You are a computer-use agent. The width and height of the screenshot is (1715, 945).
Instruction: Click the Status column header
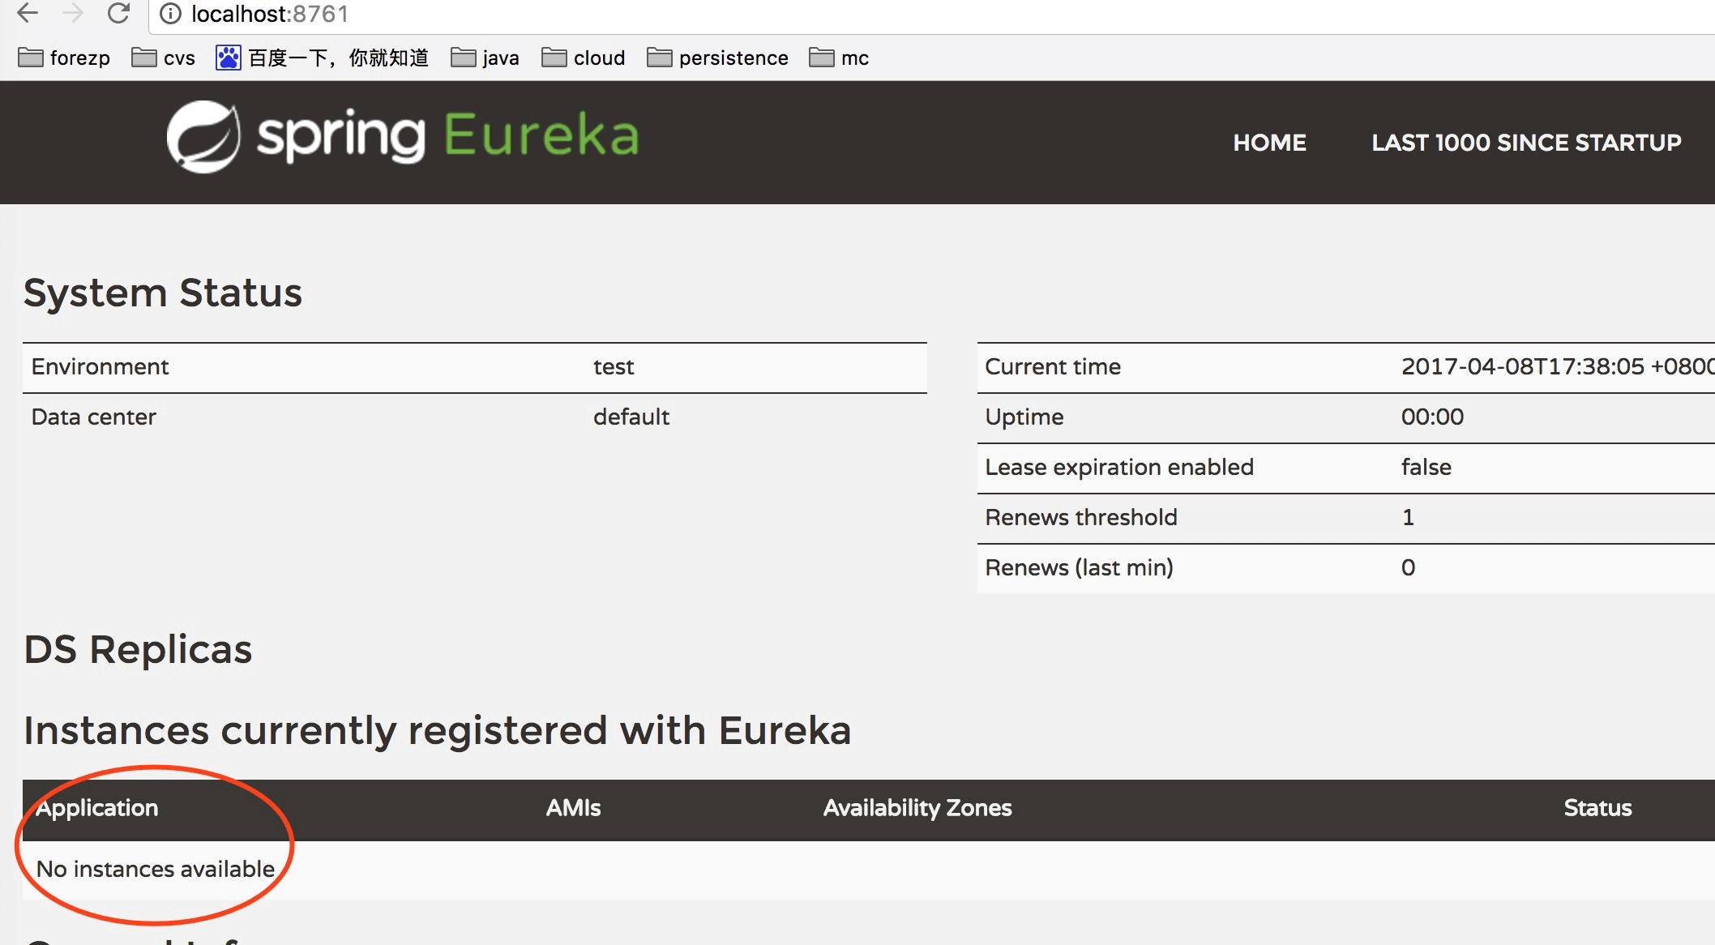1597,808
